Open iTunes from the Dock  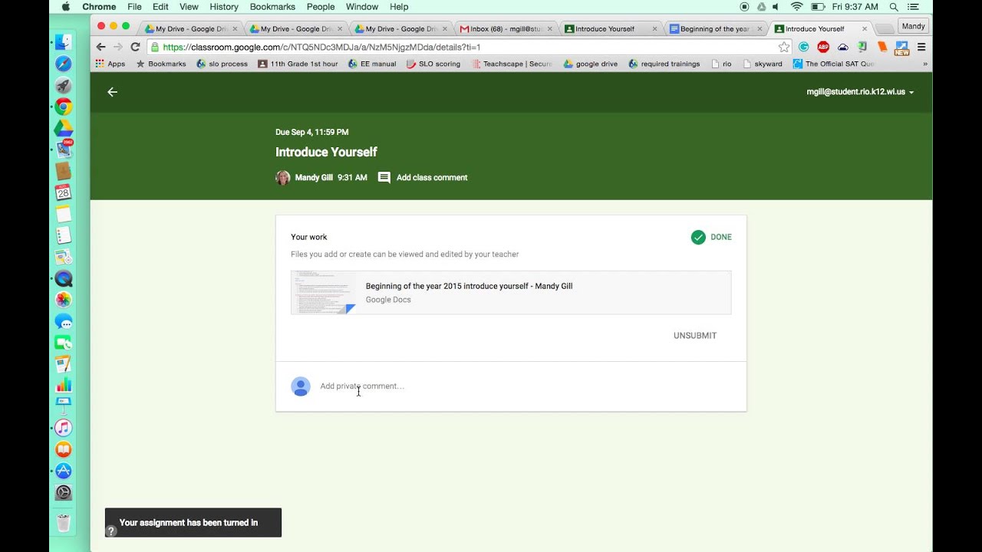point(64,428)
